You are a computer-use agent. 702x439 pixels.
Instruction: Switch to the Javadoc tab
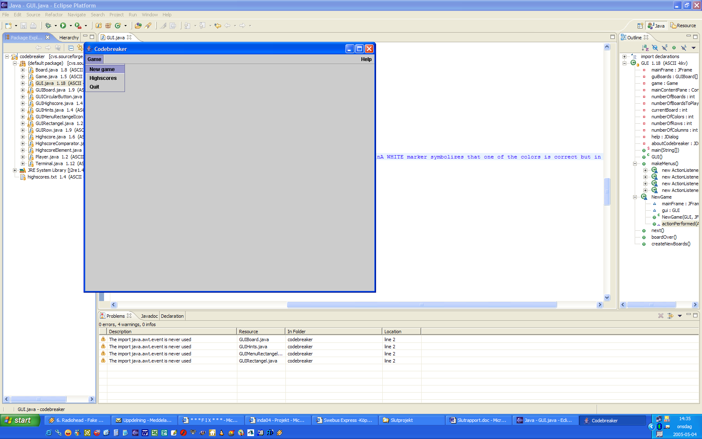click(149, 316)
